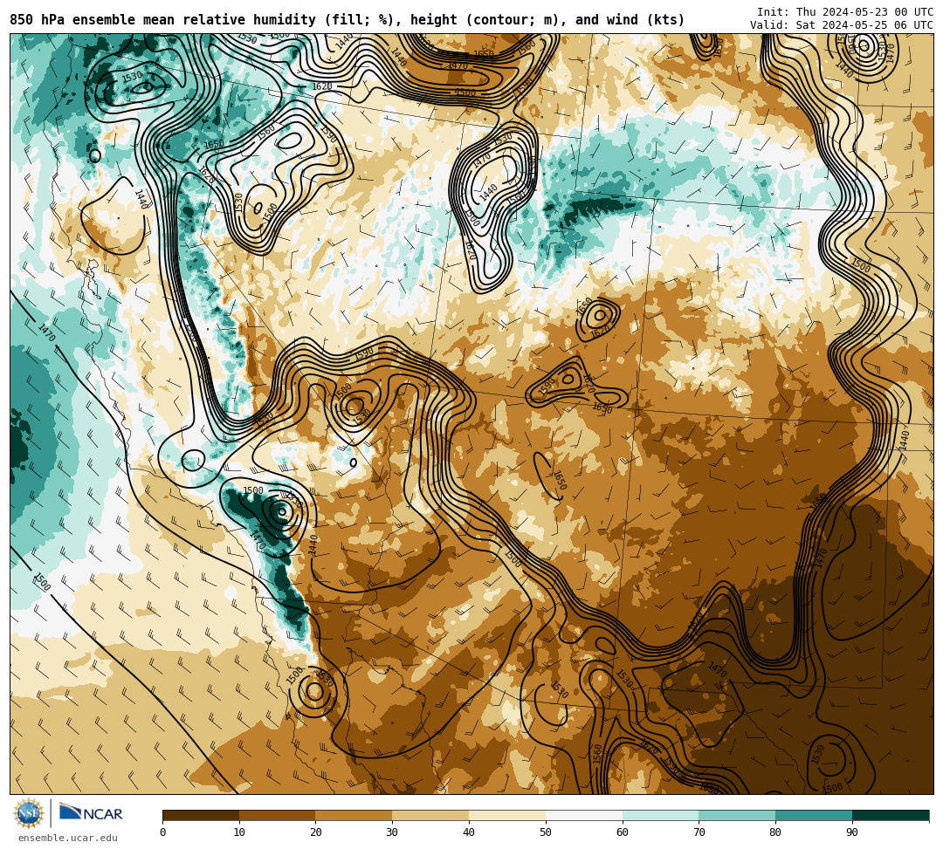
Task: Click the 20-30 orange-brown colorbar segment
Action: 354,815
